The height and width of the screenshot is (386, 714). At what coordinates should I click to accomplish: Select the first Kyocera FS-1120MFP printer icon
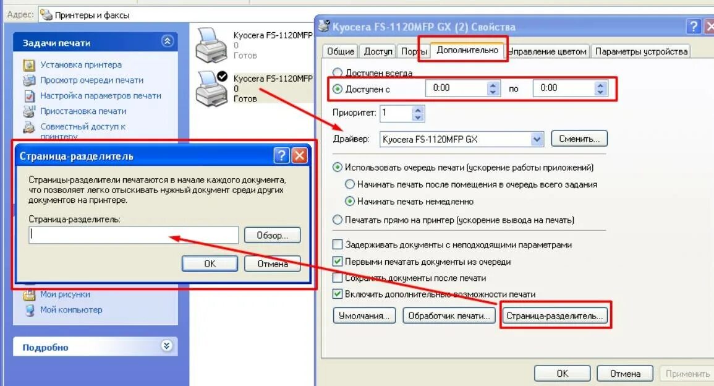[211, 45]
